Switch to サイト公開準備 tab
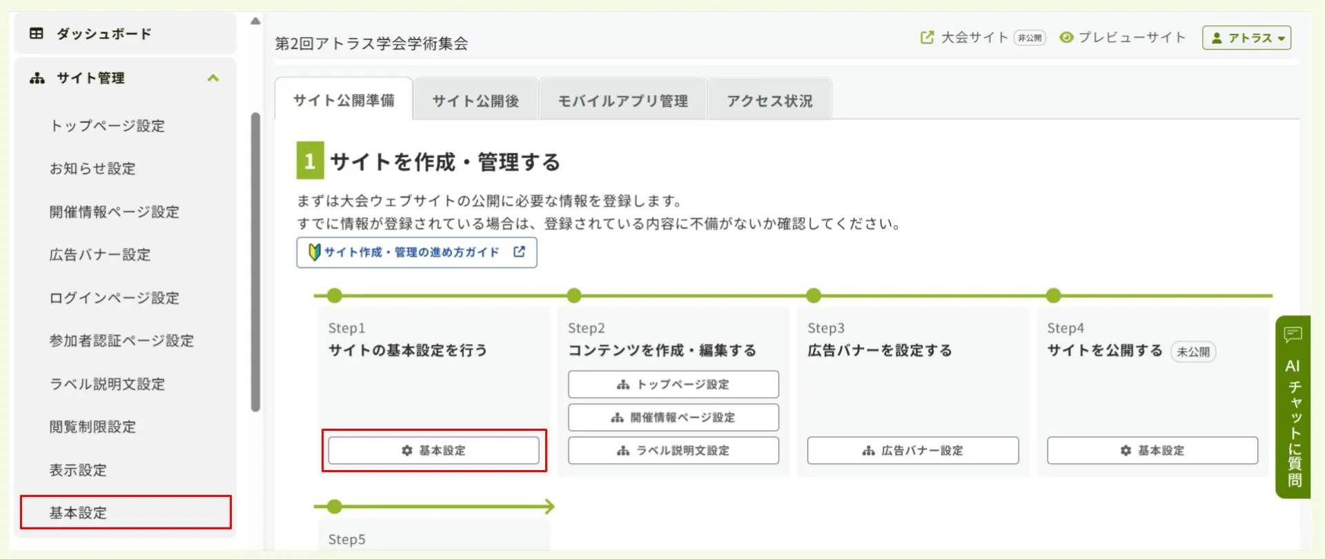This screenshot has width=1325, height=559. 344,101
